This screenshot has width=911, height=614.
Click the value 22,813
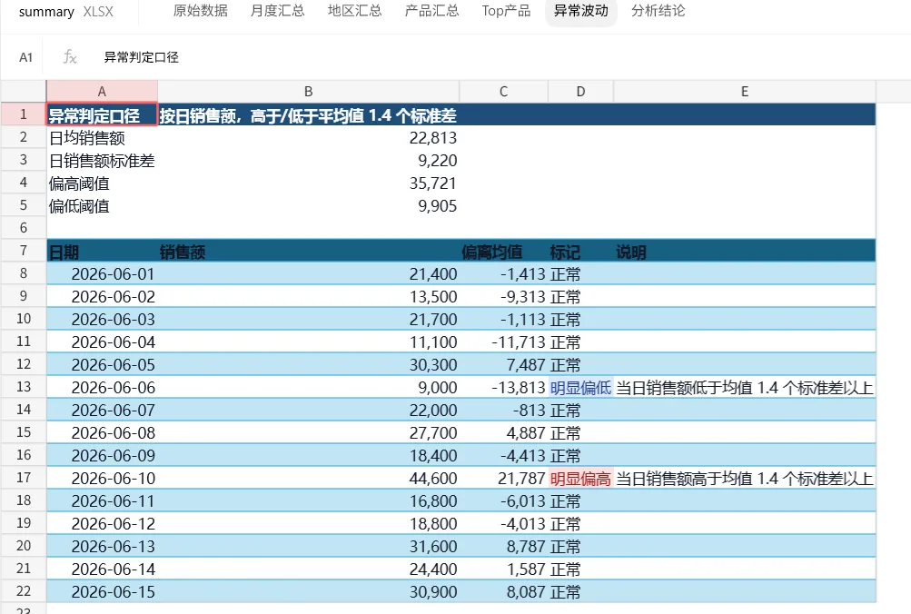click(x=433, y=138)
